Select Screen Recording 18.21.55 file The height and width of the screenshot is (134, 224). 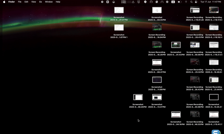point(214,48)
